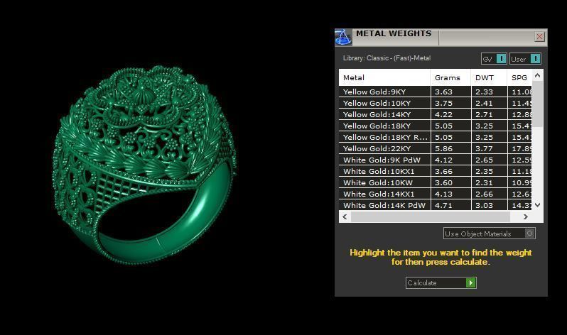Click the SPG column header
567x335 pixels.
519,77
